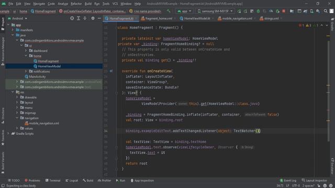Screen dimensions: 335x188
Task: Open the Gradle side panel
Action: pyautogui.click(x=332, y=24)
